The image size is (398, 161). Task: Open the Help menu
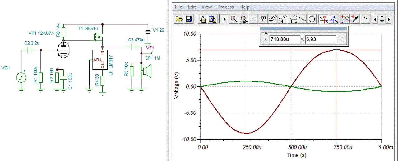(x=244, y=7)
